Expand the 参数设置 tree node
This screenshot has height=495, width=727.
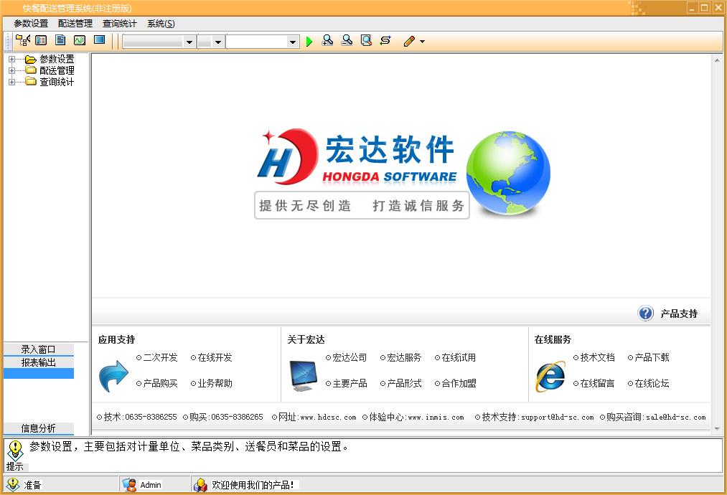(11, 60)
